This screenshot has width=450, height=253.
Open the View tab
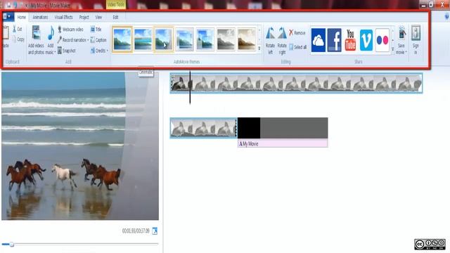click(x=98, y=17)
